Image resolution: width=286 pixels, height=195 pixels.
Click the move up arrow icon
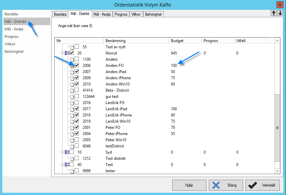click(x=273, y=13)
